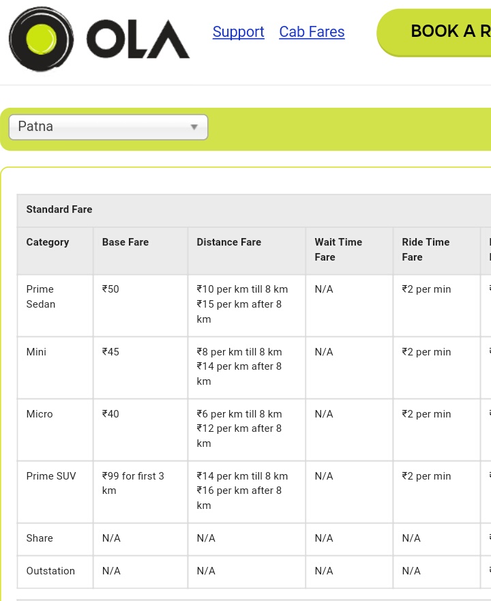The height and width of the screenshot is (601, 491).
Task: Select the Micro category cell
Action: 40,414
